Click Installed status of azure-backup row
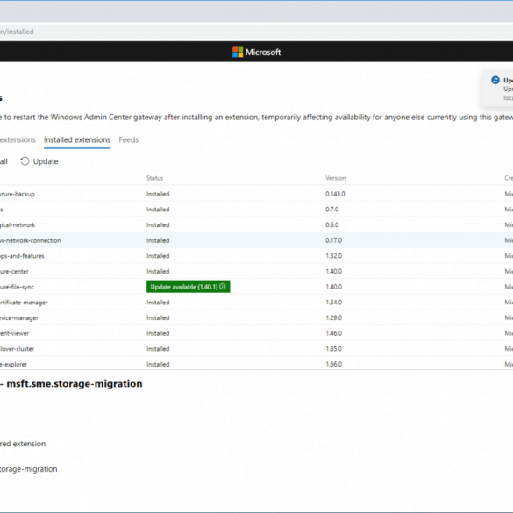 158,194
